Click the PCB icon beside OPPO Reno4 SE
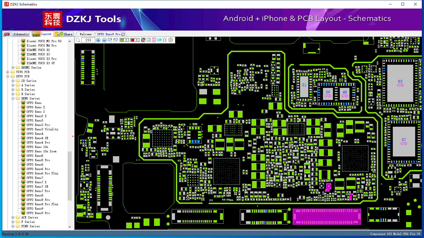The height and width of the screenshot is (238, 424). click(x=23, y=138)
